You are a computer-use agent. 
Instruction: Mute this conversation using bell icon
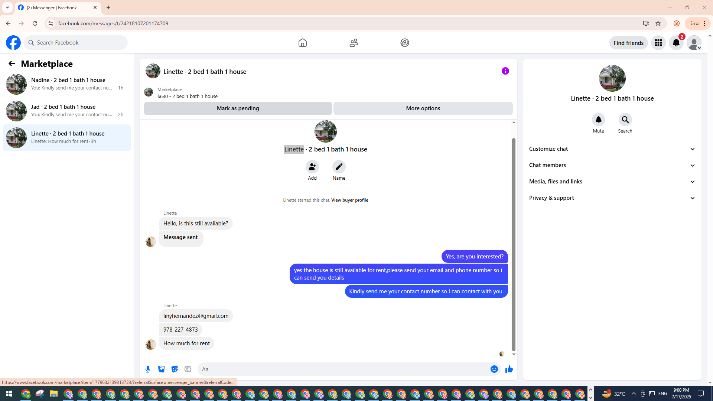tap(599, 120)
